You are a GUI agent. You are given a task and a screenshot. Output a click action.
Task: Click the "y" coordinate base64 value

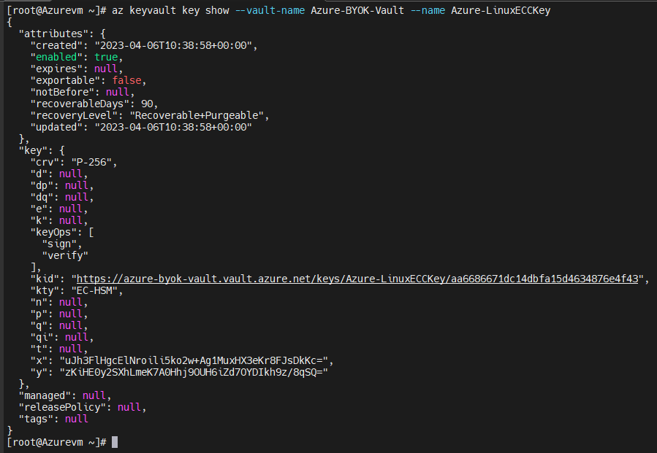pos(194,372)
